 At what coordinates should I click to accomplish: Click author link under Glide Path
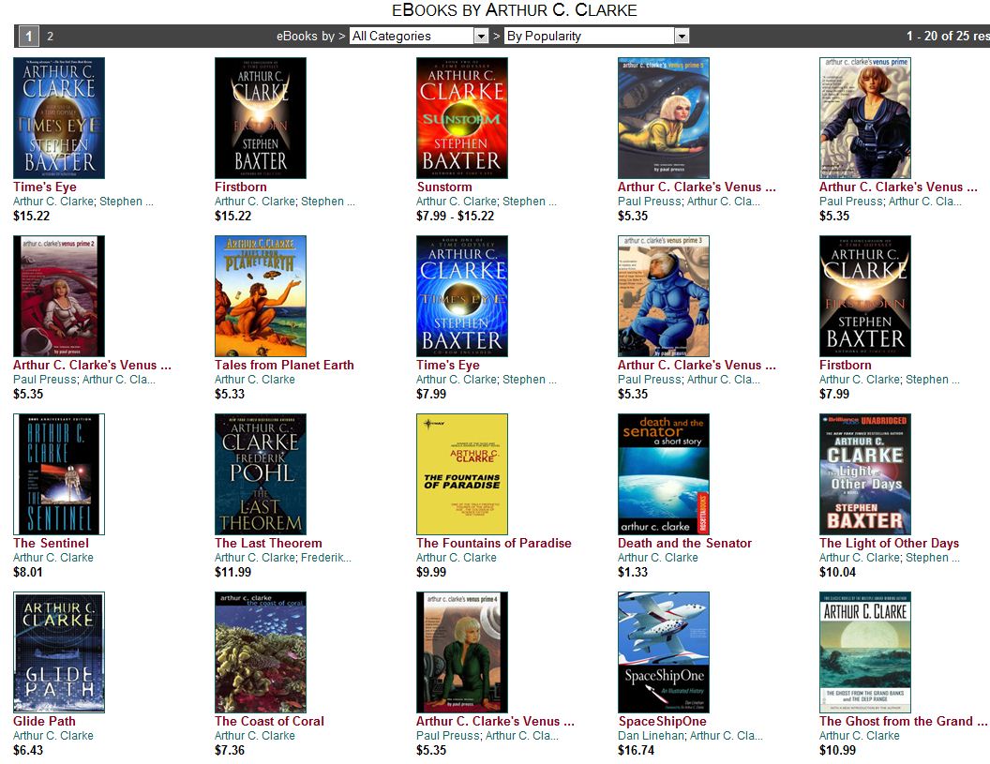tap(53, 736)
